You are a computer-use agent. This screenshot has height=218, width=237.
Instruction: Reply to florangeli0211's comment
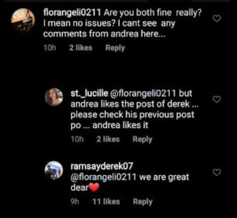pyautogui.click(x=115, y=48)
